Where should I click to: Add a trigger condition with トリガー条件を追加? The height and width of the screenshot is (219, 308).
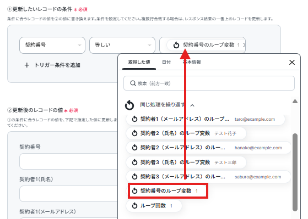[x=52, y=65]
